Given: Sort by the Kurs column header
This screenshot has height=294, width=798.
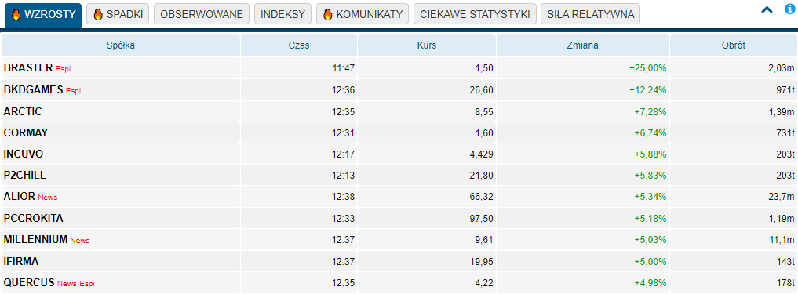Looking at the screenshot, I should point(427,45).
